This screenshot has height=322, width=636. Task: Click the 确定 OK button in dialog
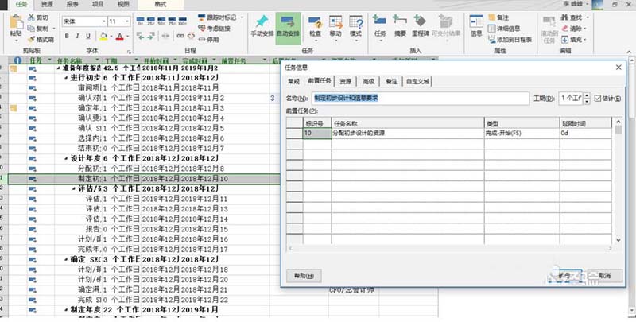coord(564,276)
